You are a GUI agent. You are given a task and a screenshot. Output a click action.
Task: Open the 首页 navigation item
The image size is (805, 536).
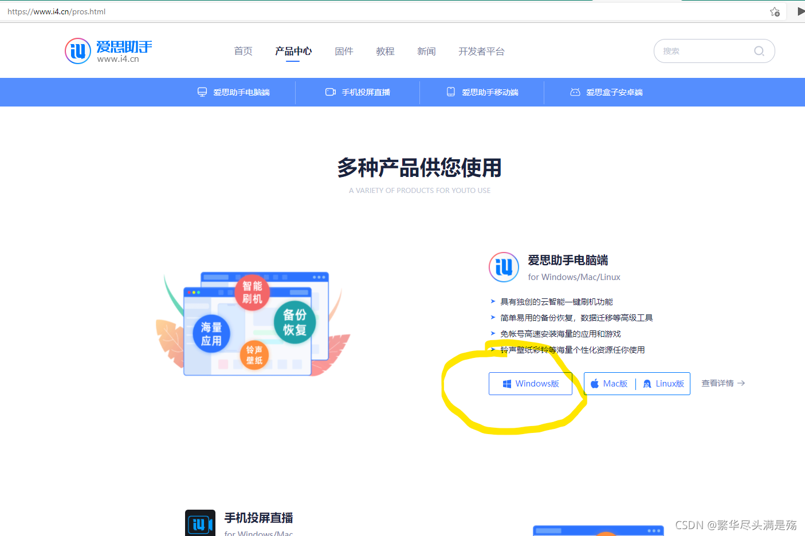243,51
